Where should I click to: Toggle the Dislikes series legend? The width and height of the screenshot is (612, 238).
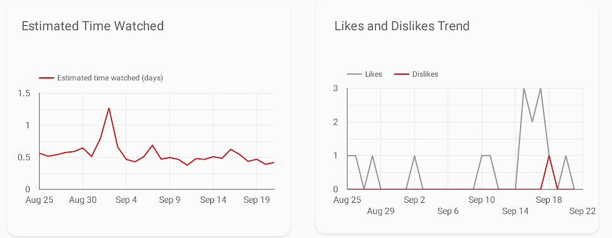click(416, 74)
